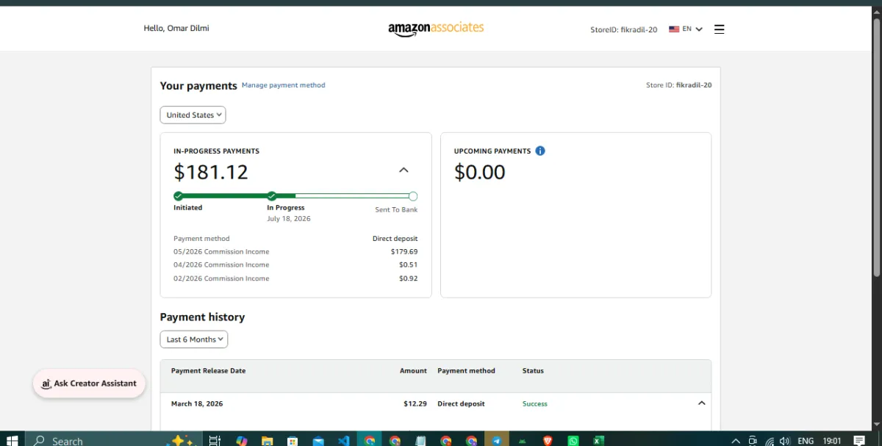Click the Amazon Associates logo
882x446 pixels.
(436, 29)
